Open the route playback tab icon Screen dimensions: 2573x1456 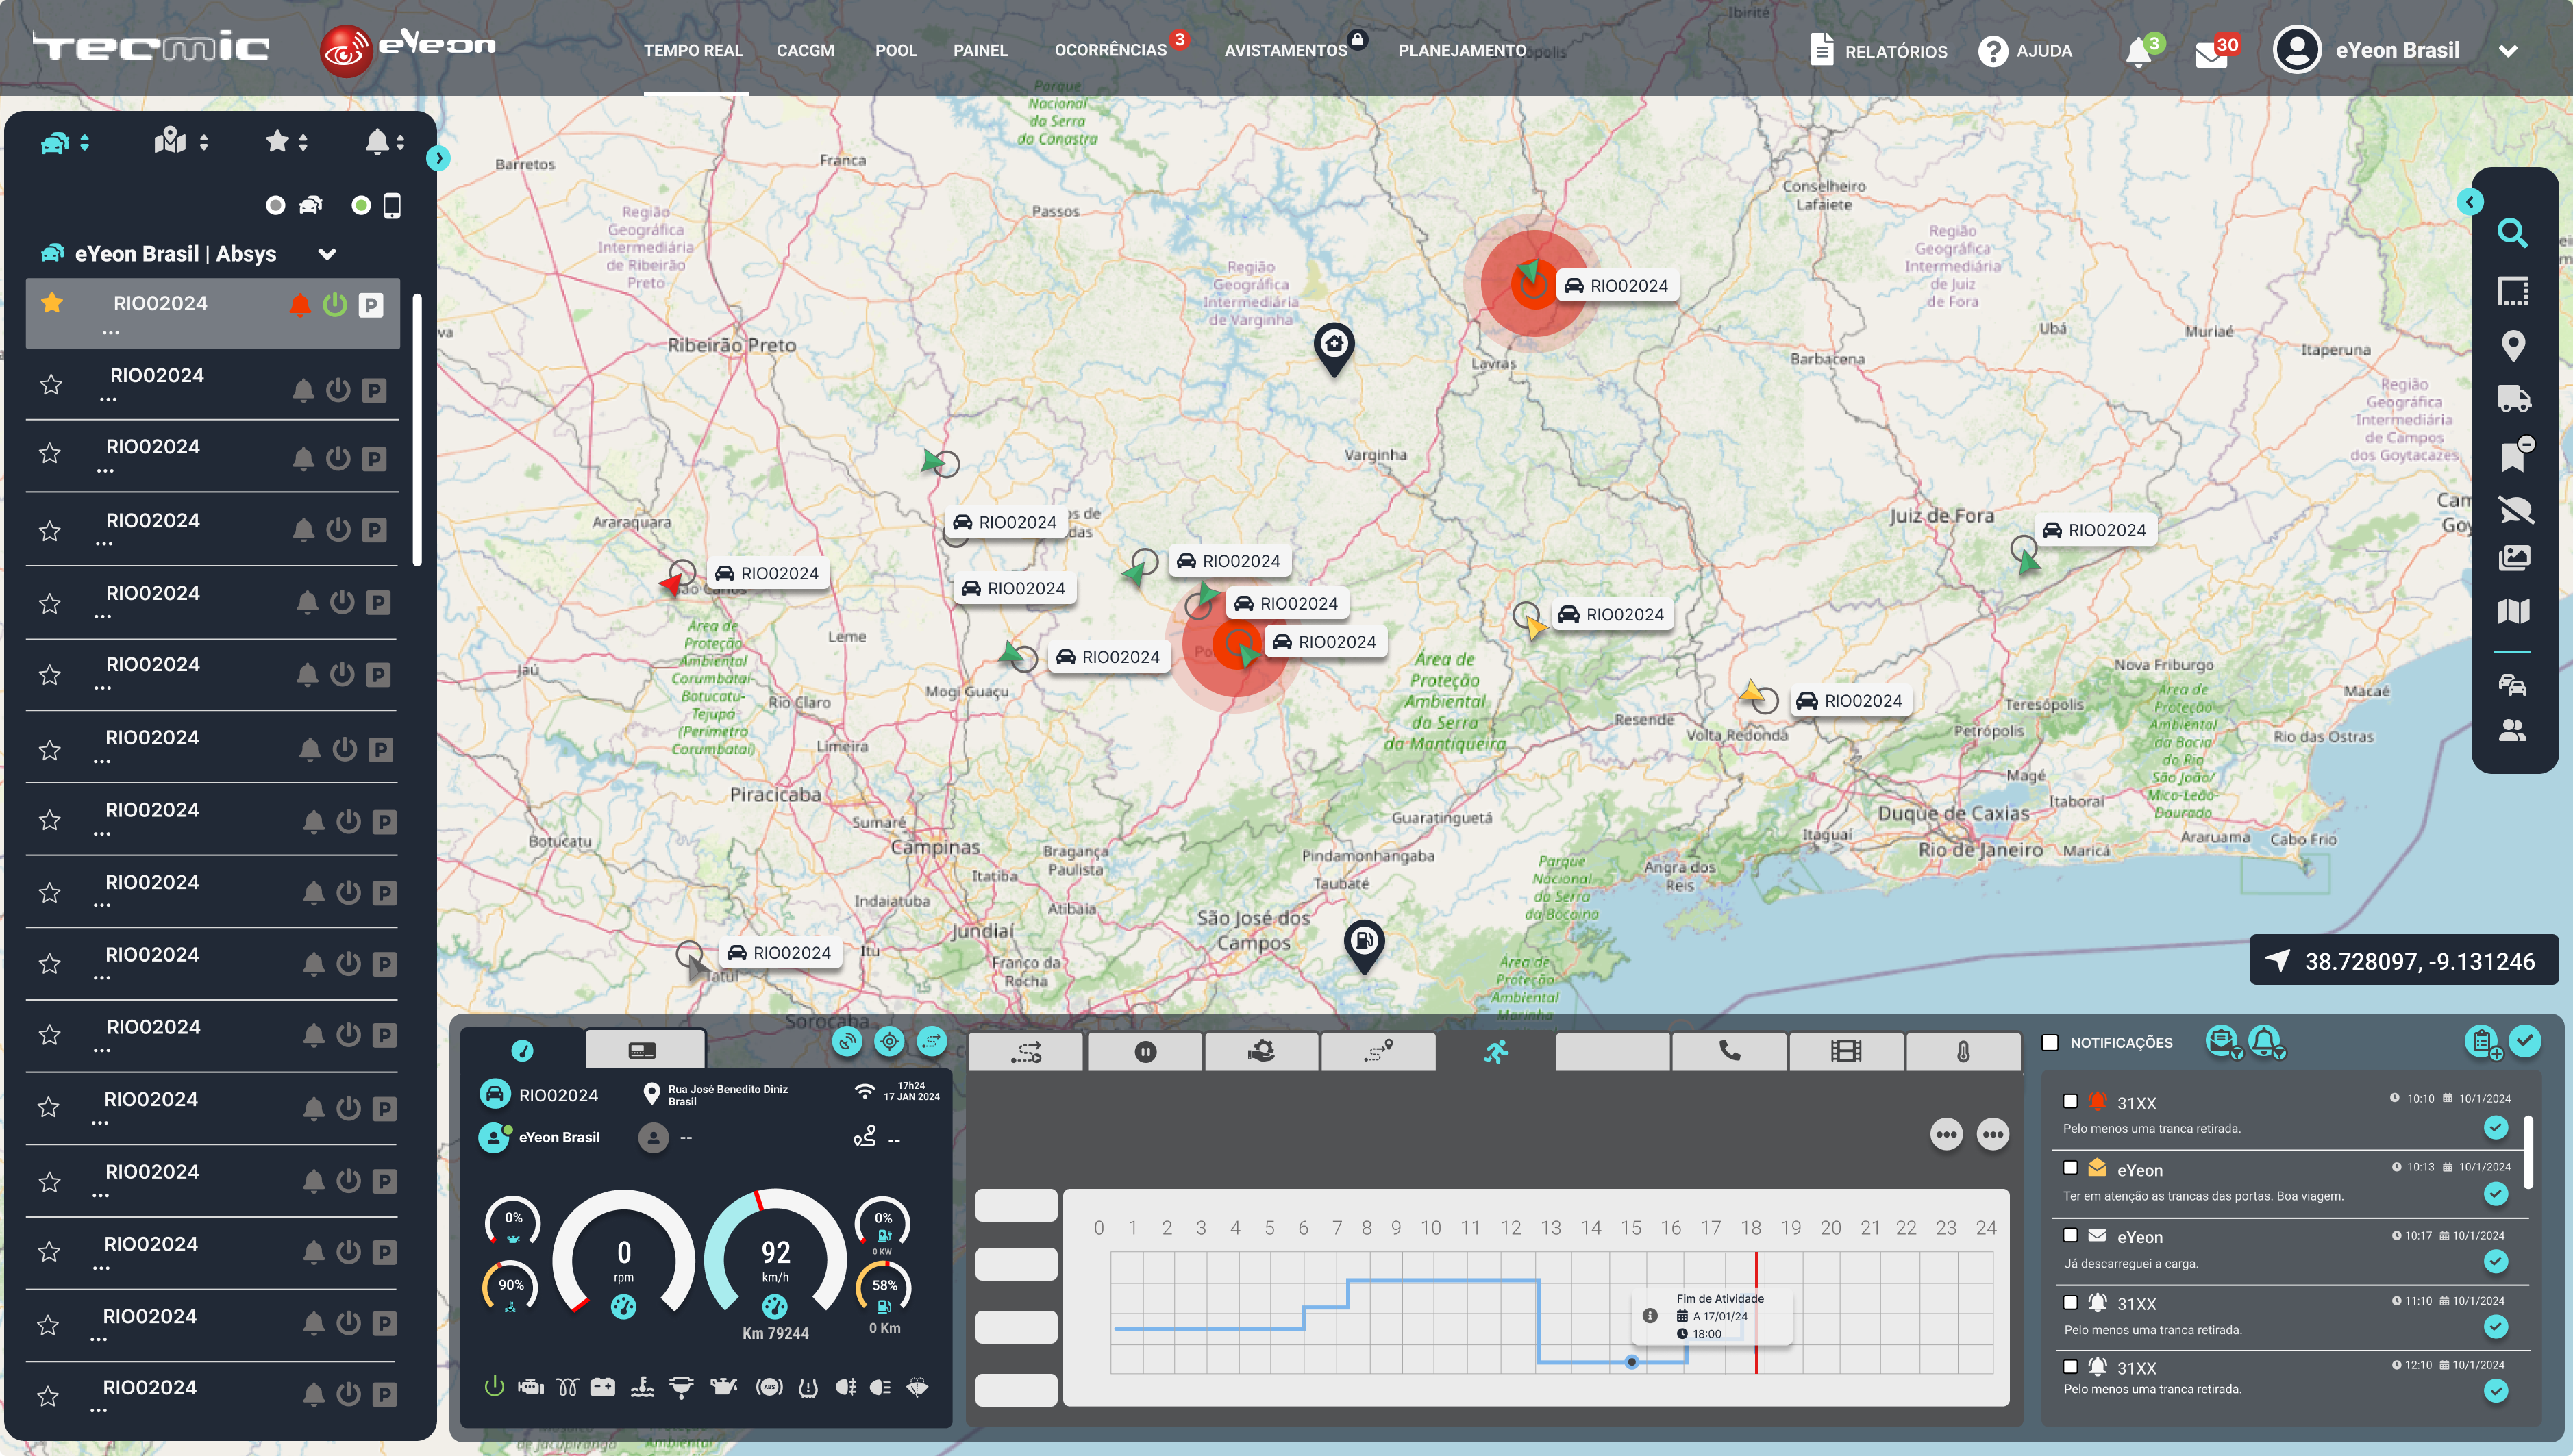(1026, 1051)
